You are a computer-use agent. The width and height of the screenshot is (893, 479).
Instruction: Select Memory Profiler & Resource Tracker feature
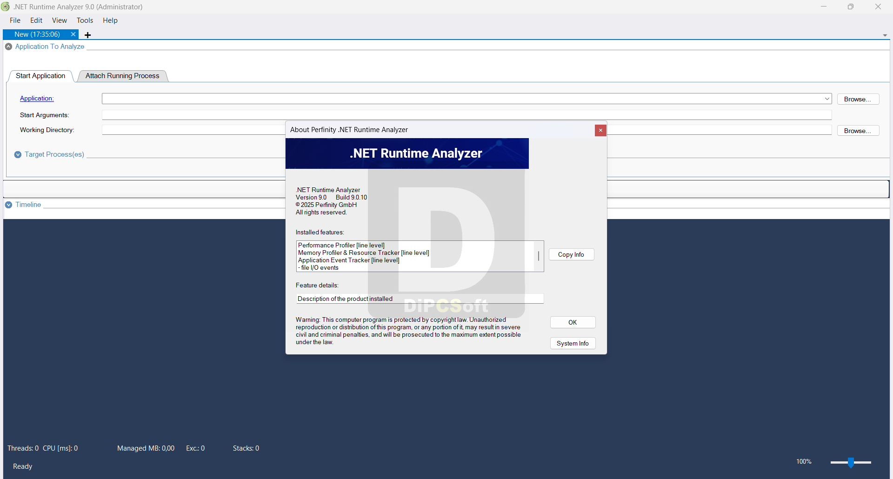pos(364,253)
